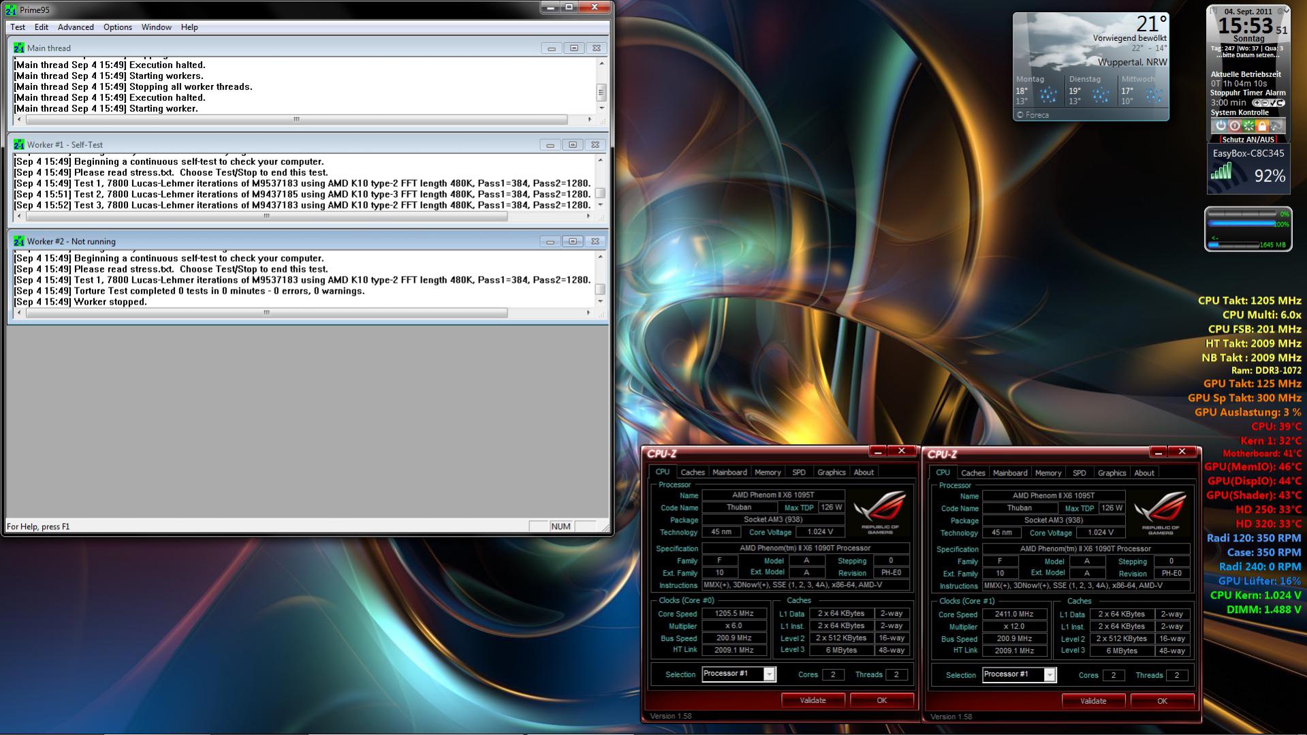Screen dimensions: 1307x735
Task: Switch to Mainboard tab in Core #0 CPU-Z
Action: click(x=729, y=472)
